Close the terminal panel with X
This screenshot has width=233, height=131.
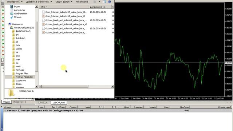[x=1, y=107]
